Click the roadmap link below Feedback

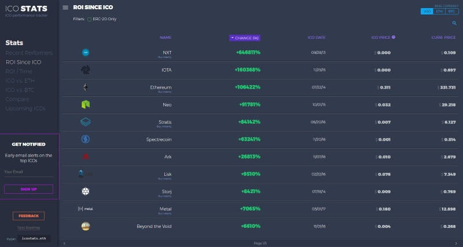(28, 228)
